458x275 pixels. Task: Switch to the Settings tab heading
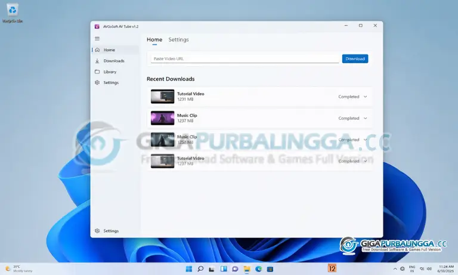(178, 40)
